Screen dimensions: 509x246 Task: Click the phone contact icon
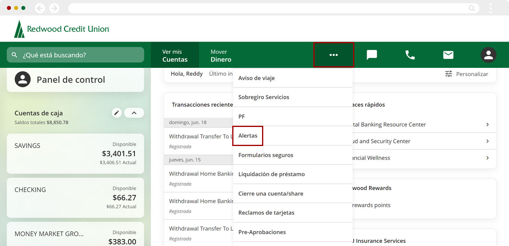pyautogui.click(x=410, y=55)
